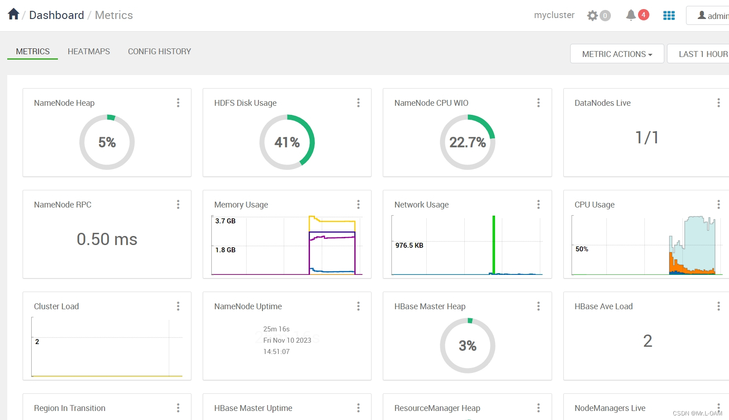The width and height of the screenshot is (729, 420).
Task: Click the 14:51:07 time text
Action: point(276,352)
